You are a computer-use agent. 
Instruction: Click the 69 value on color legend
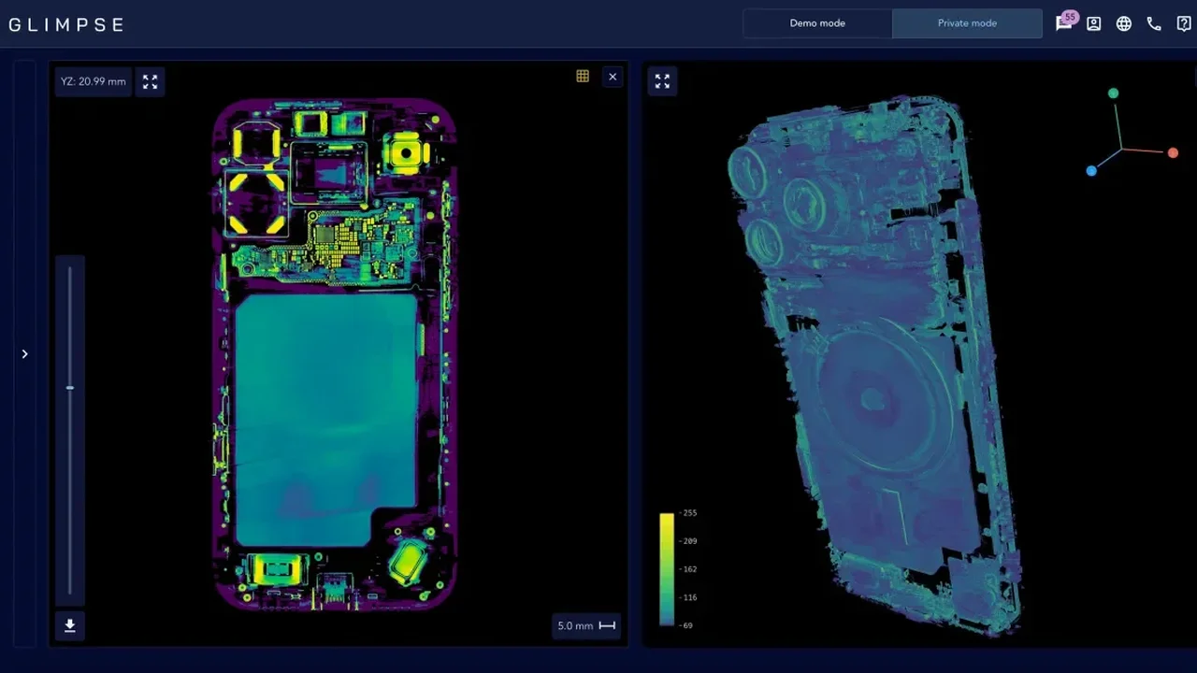click(687, 625)
